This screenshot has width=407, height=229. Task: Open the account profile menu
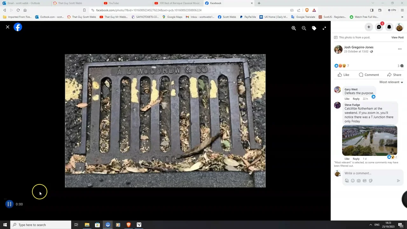(399, 27)
